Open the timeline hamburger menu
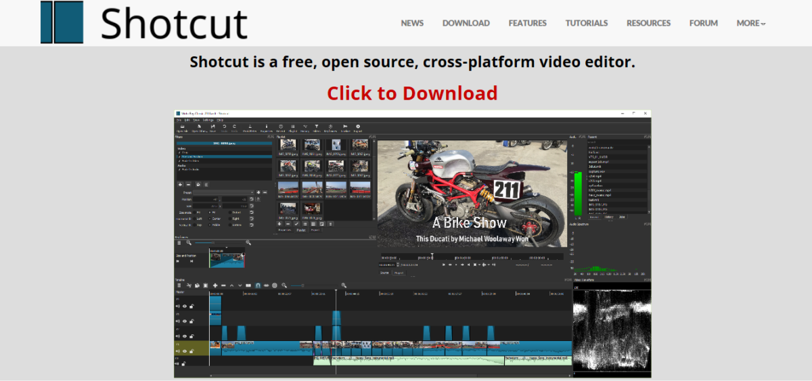The image size is (812, 381). click(x=180, y=286)
